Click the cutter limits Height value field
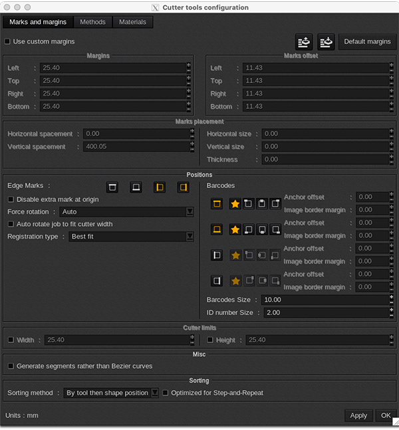399x430 pixels. coord(317,340)
